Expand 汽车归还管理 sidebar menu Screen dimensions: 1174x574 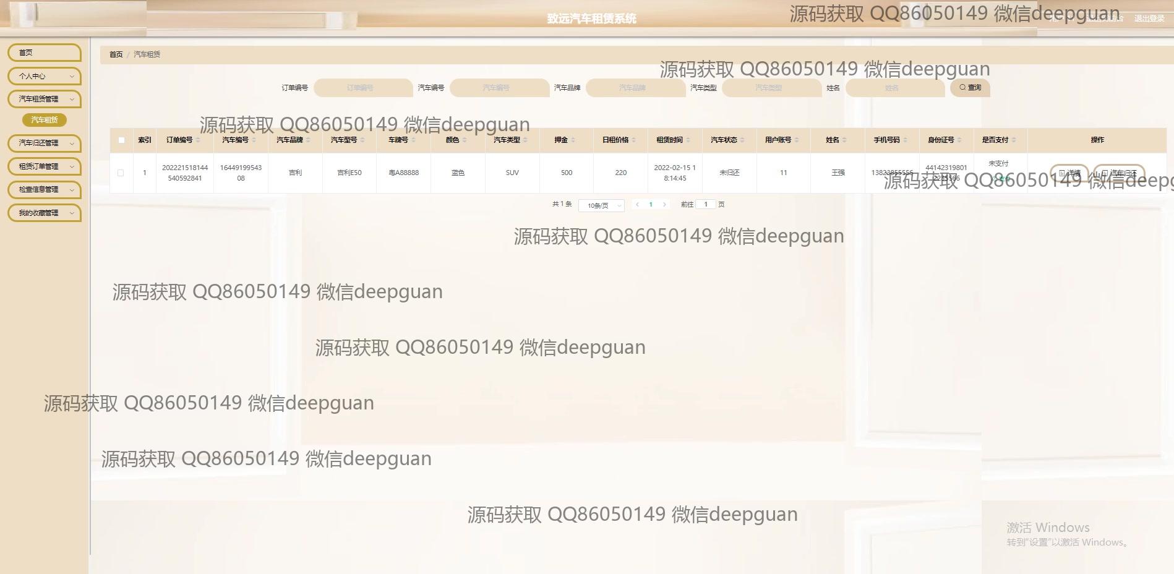coord(44,143)
